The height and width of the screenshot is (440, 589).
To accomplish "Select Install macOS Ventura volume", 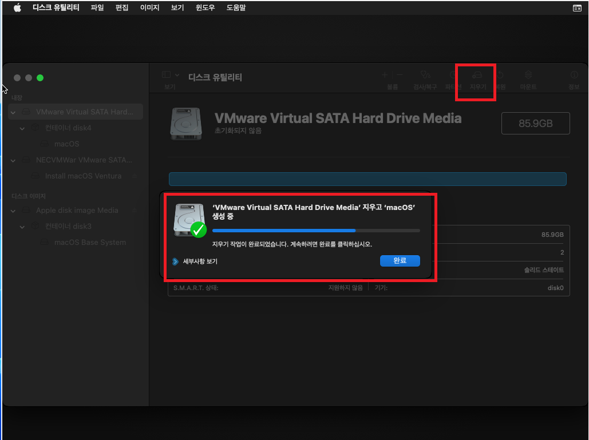I will point(83,176).
